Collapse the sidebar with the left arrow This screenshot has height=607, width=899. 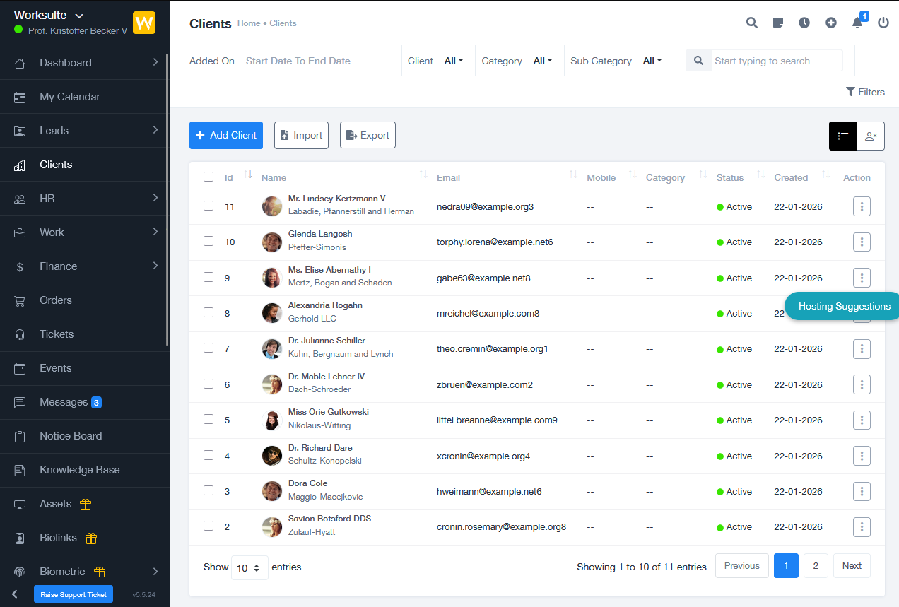[x=15, y=594]
